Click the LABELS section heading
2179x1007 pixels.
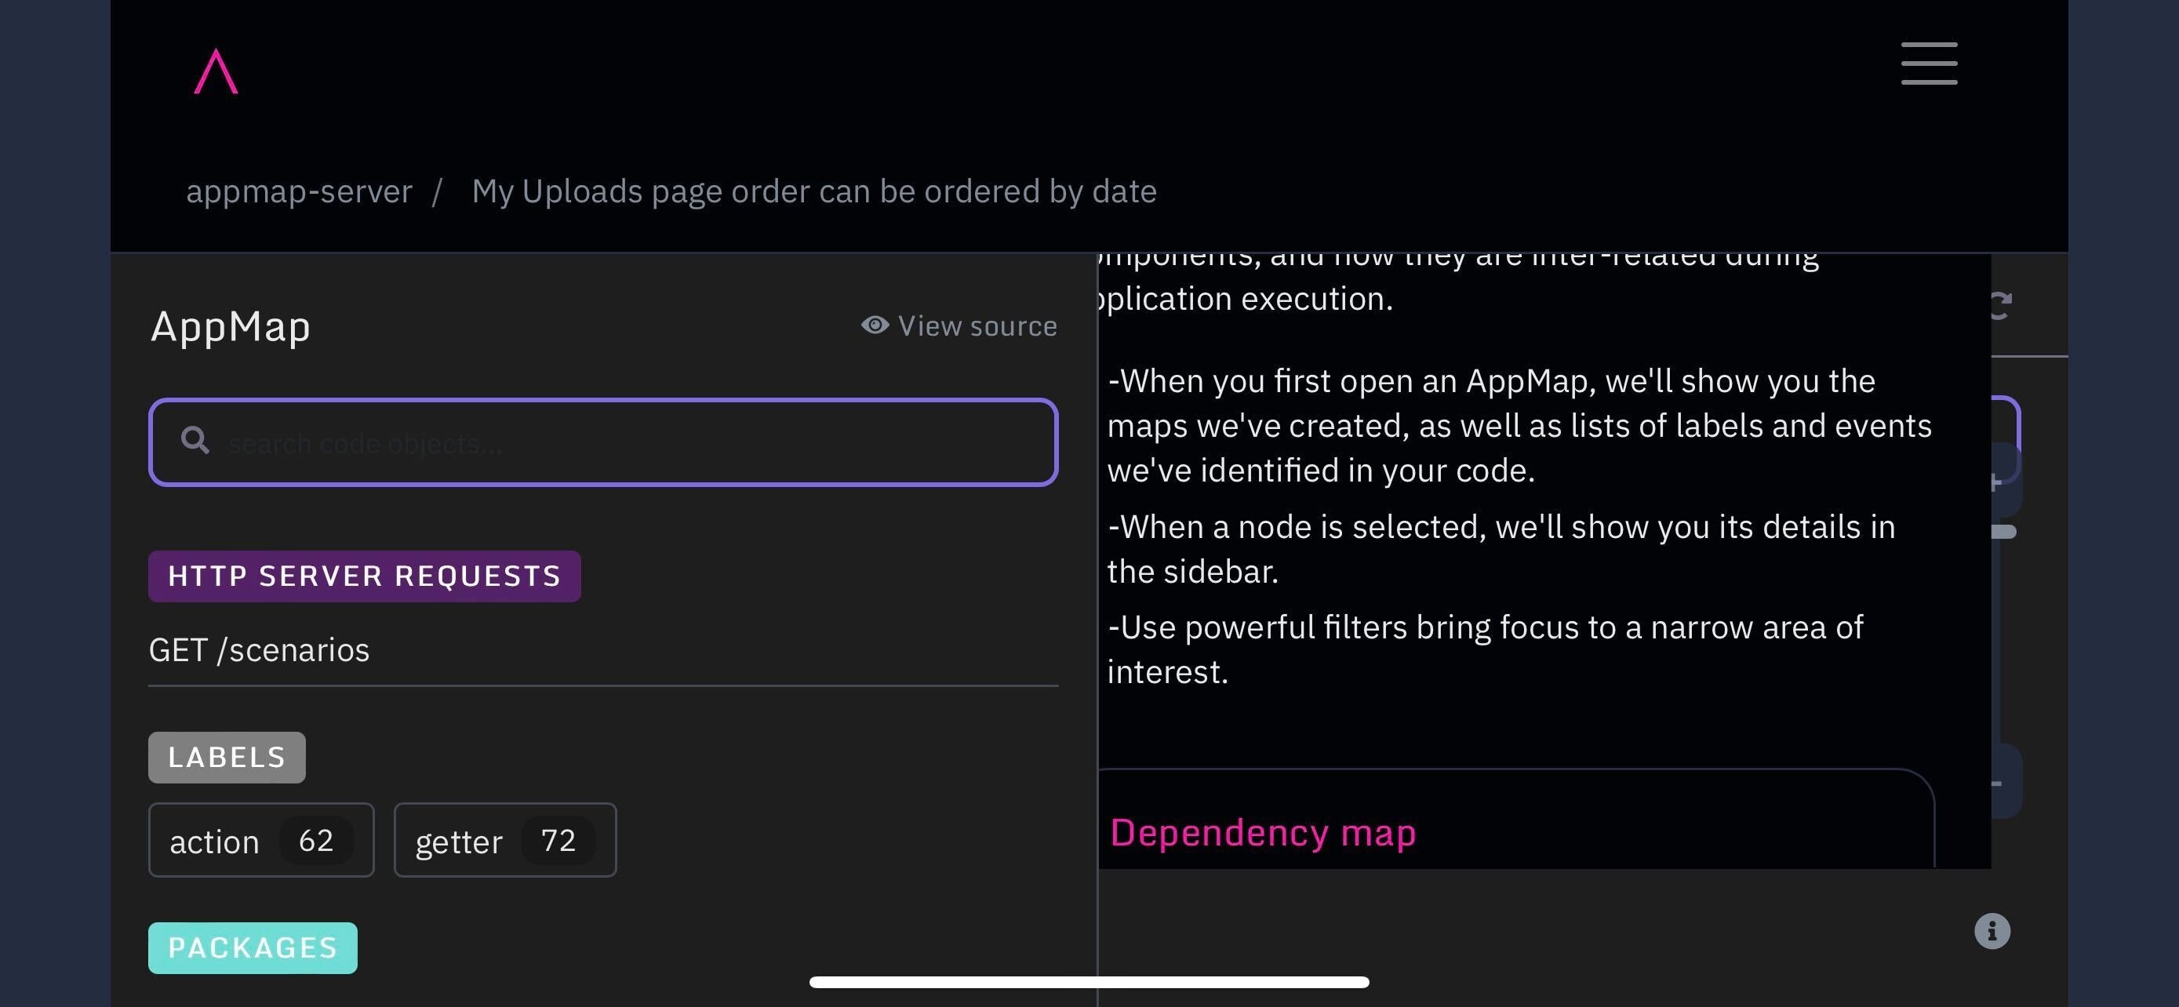tap(227, 757)
